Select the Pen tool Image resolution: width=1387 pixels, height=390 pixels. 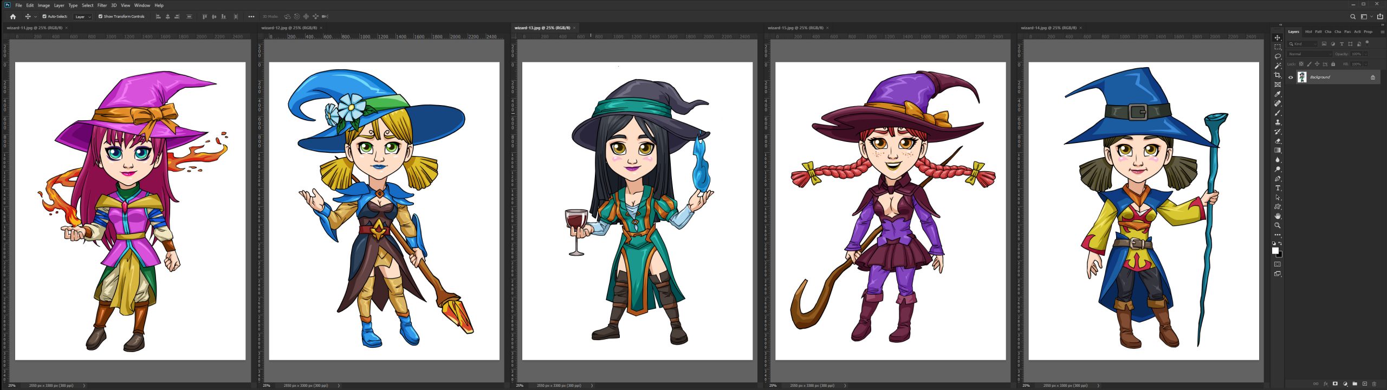pos(1278,178)
